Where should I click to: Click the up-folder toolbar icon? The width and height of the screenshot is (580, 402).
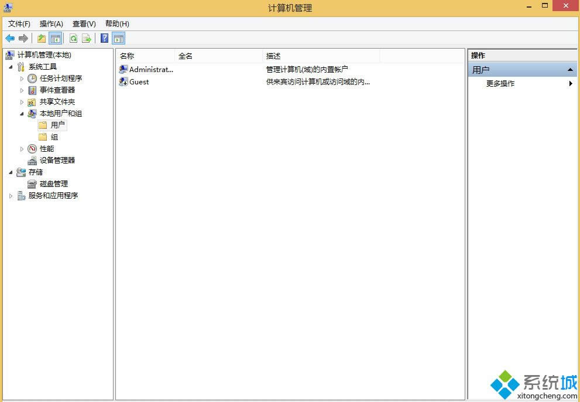40,38
